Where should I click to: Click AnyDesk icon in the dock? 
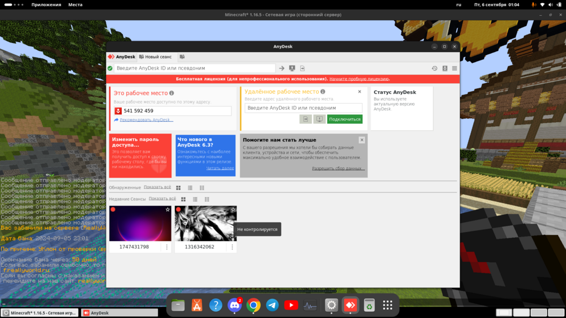pyautogui.click(x=350, y=306)
